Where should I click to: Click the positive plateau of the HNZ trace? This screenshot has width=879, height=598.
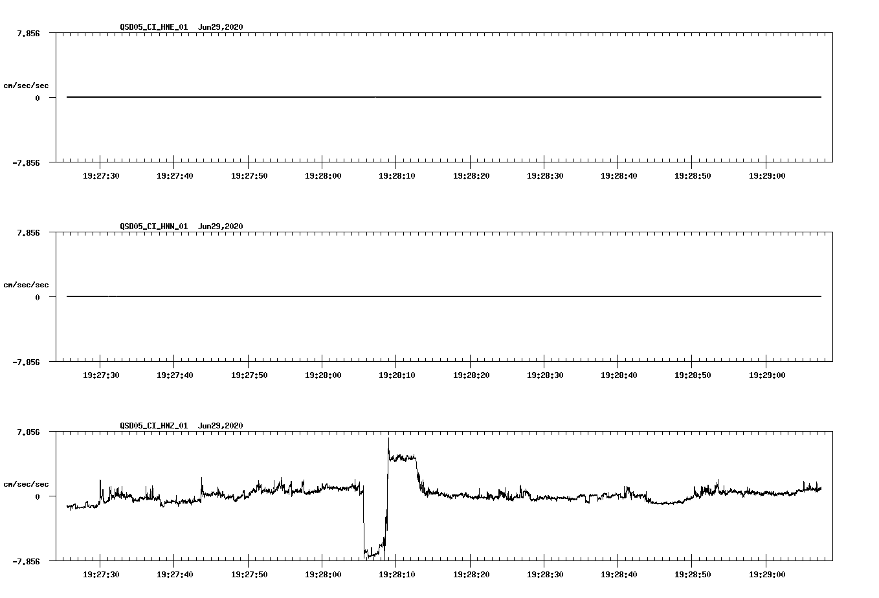click(x=402, y=458)
